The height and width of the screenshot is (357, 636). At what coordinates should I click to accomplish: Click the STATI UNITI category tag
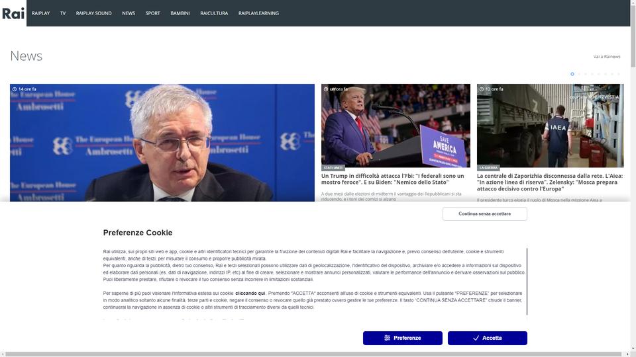pyautogui.click(x=333, y=167)
